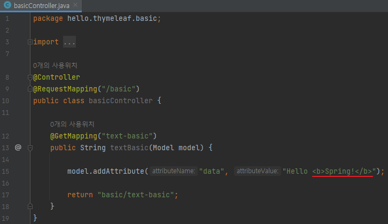Click the @RequestMapping annotation
This screenshot has width=388, height=224.
coord(65,89)
